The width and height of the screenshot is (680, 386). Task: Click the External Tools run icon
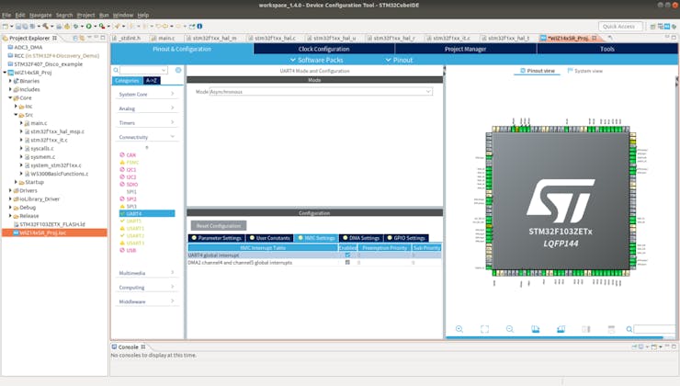pos(101,26)
